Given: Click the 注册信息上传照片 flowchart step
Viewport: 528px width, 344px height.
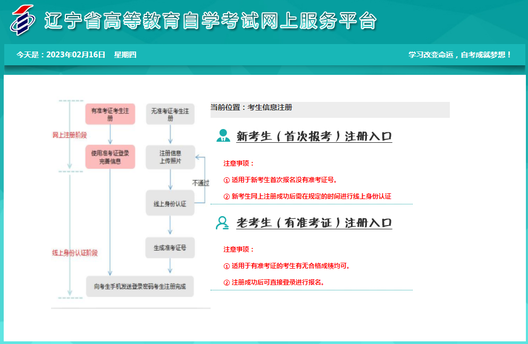Looking at the screenshot, I should pyautogui.click(x=170, y=157).
